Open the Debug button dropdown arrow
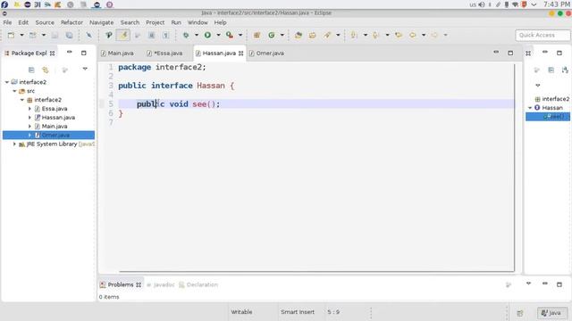 click(197, 35)
